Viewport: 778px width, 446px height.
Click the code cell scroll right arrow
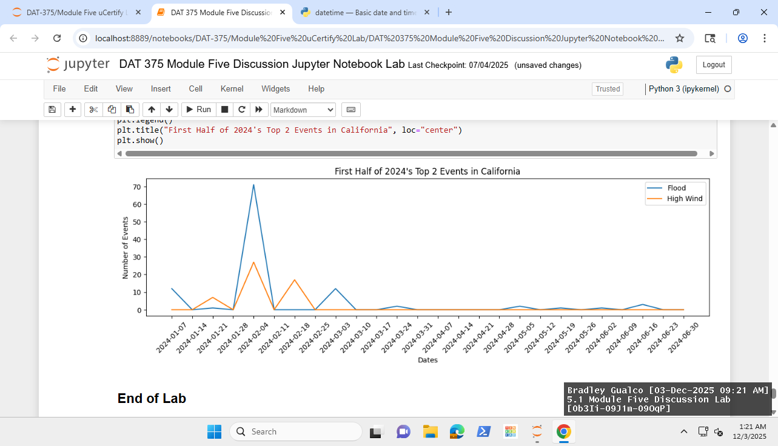tap(712, 153)
